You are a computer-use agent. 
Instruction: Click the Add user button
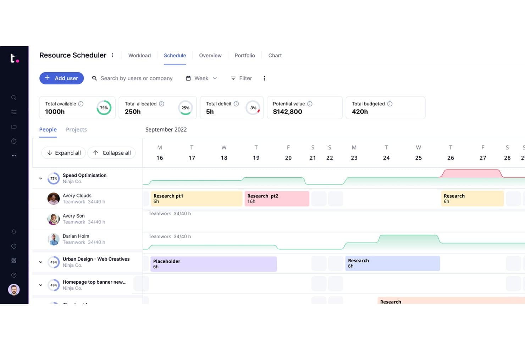click(61, 78)
